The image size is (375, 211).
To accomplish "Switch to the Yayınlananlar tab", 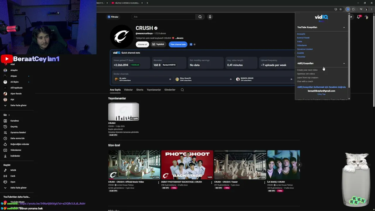I will [154, 90].
